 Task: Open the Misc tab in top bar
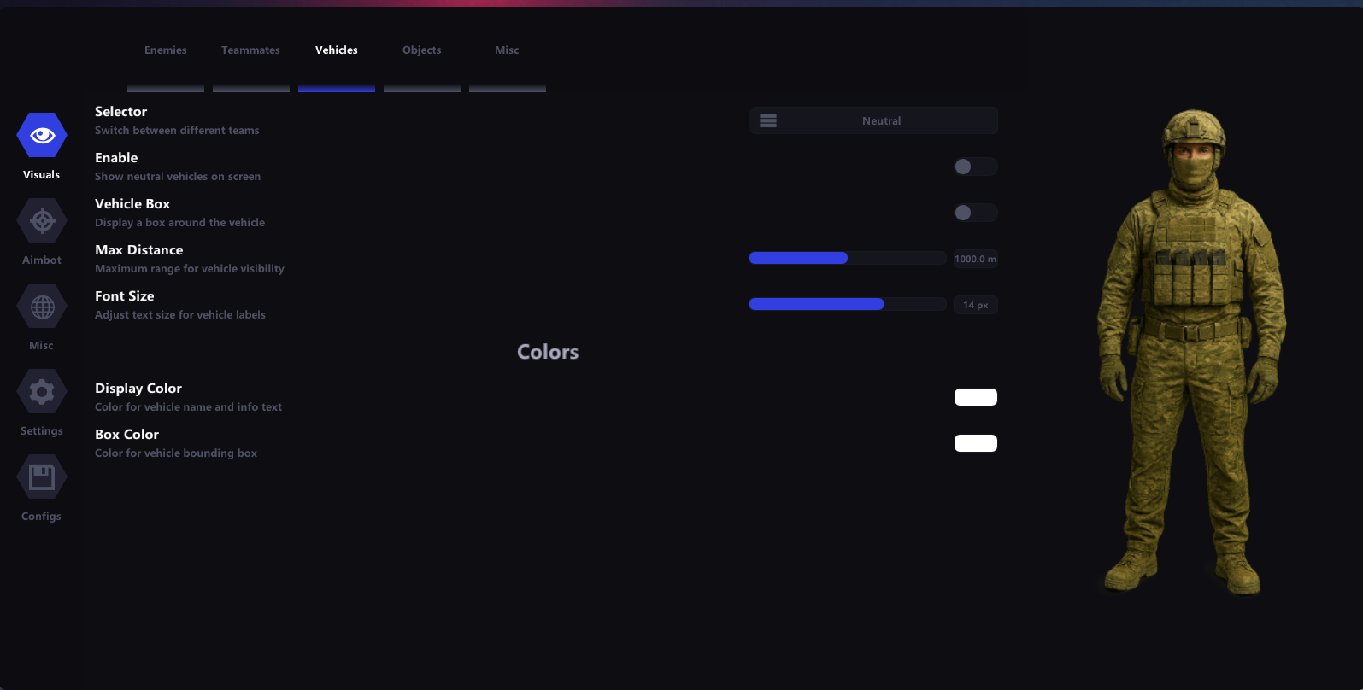point(507,50)
